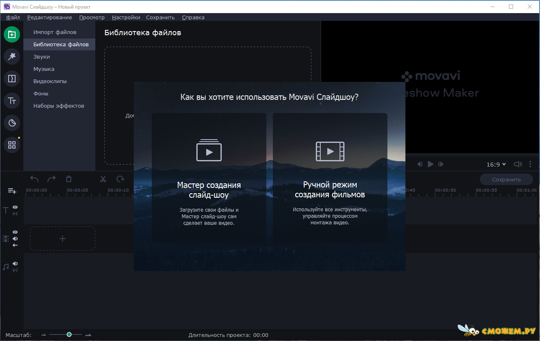The width and height of the screenshot is (540, 341).
Task: Select Библиотека файлов in side list
Action: point(59,44)
